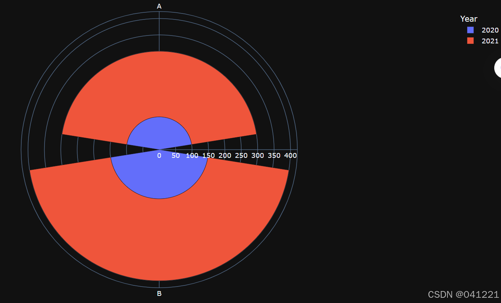This screenshot has height=303, width=501.
Task: Click the partially hidden white round button
Action: (x=498, y=68)
